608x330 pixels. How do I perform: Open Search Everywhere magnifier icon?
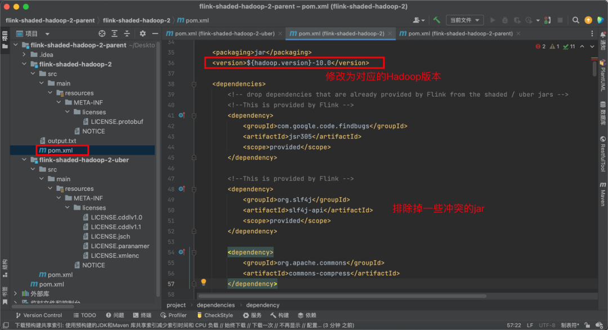pos(576,20)
